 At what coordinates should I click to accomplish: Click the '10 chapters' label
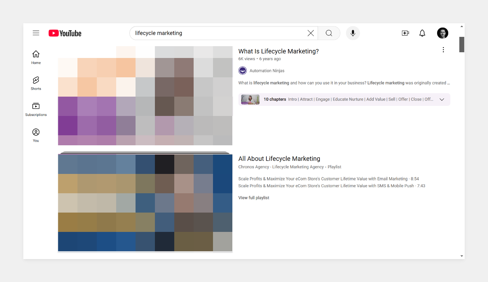tap(275, 99)
